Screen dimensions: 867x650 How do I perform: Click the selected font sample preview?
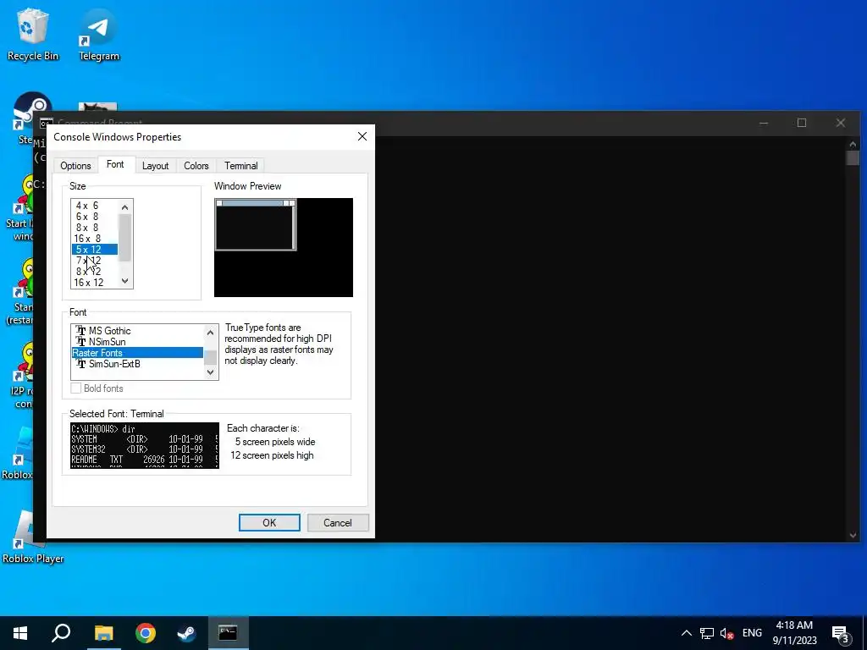[x=145, y=445]
